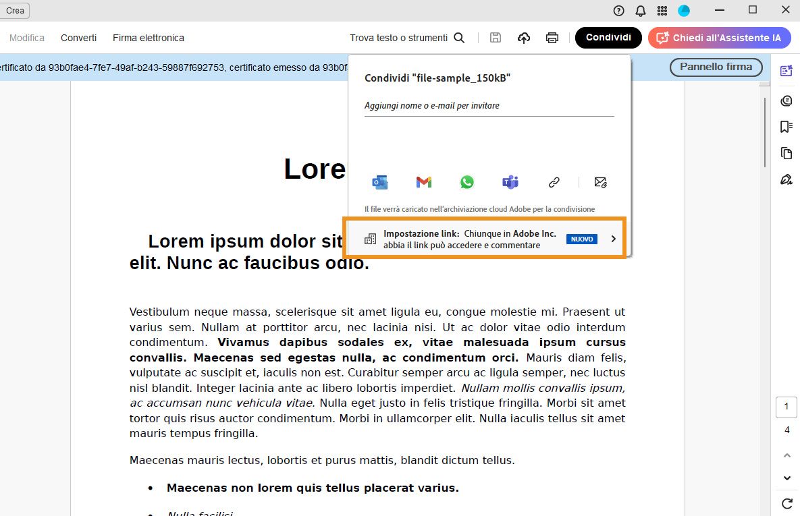The height and width of the screenshot is (516, 800).
Task: Share the file via Microsoft Teams
Action: pyautogui.click(x=510, y=181)
